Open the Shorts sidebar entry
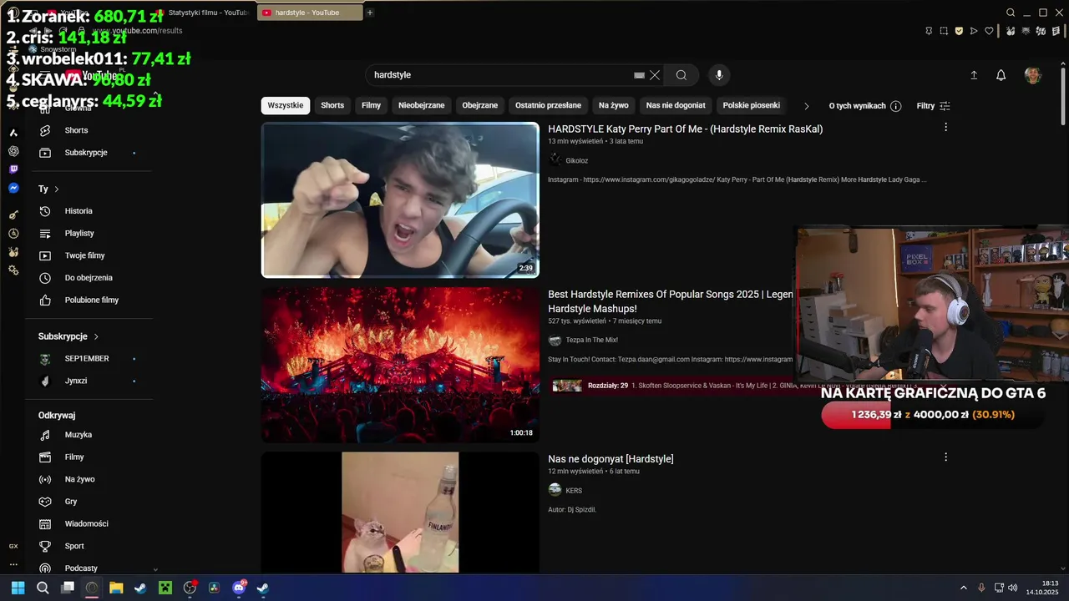Image resolution: width=1069 pixels, height=601 pixels. [x=76, y=130]
